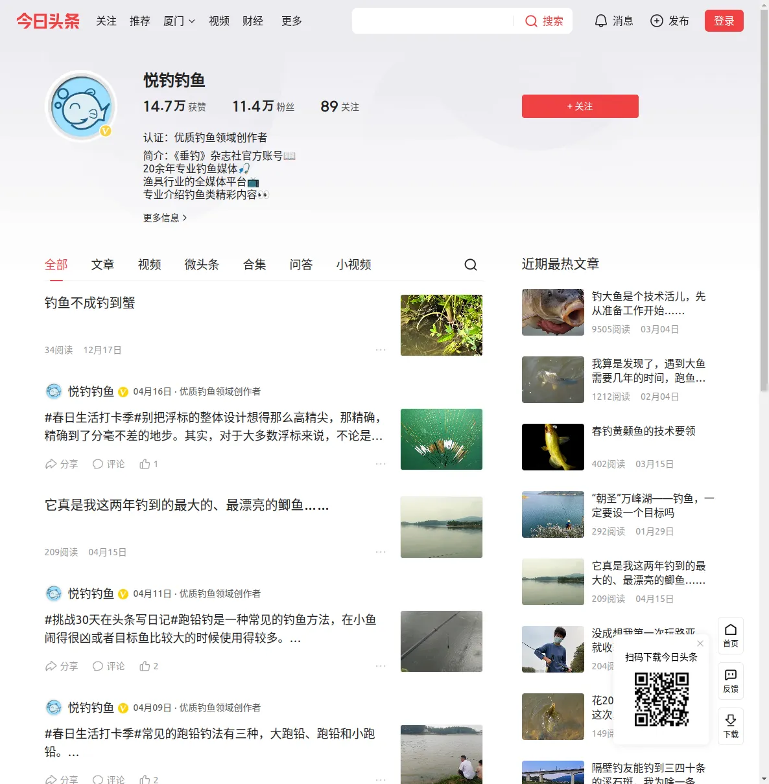
Task: Open 悦钓钓鱼 profile avatar
Action: pyautogui.click(x=82, y=106)
